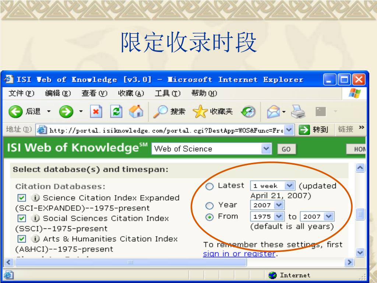Image resolution: width=377 pixels, height=283 pixels.
Task: Open the Home page house icon
Action: coord(136,111)
